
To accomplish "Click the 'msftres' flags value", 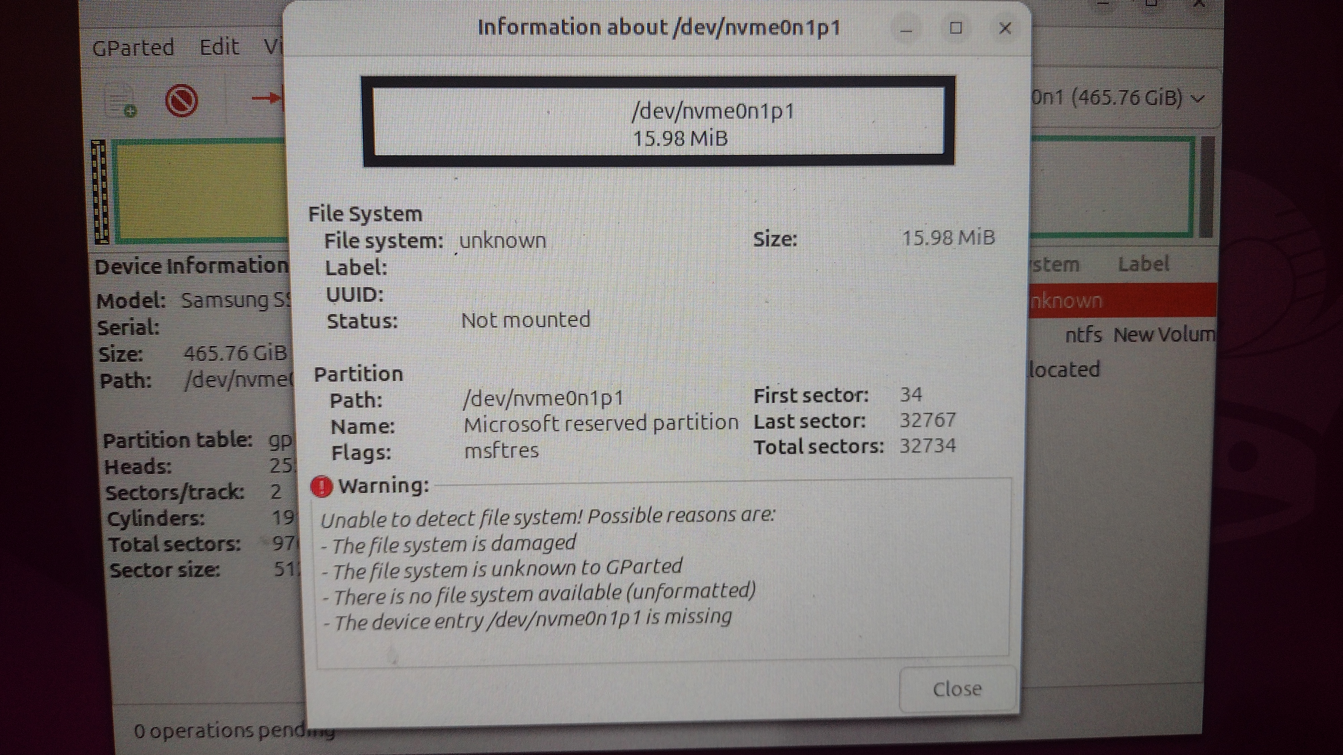I will click(501, 450).
